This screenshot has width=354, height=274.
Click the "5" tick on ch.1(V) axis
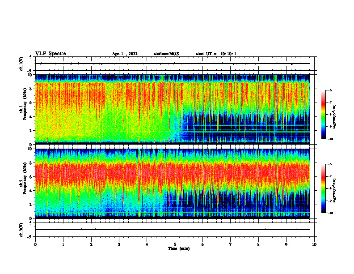coord(30,57)
